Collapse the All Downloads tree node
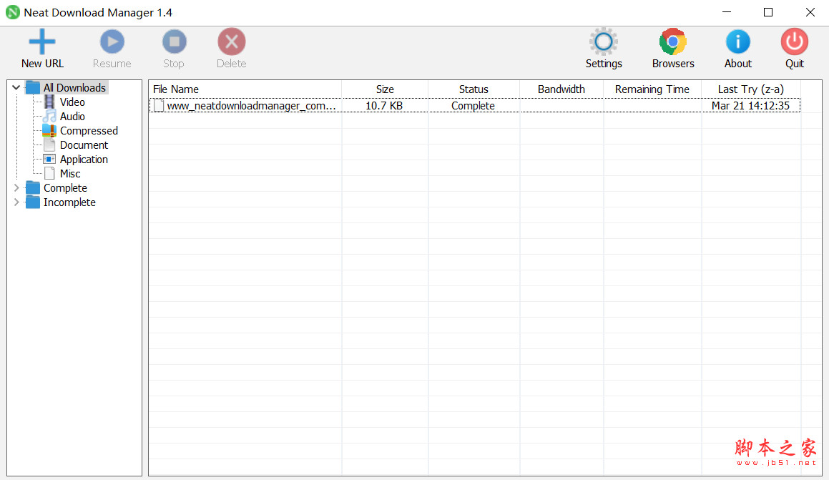The image size is (829, 480). coord(16,88)
